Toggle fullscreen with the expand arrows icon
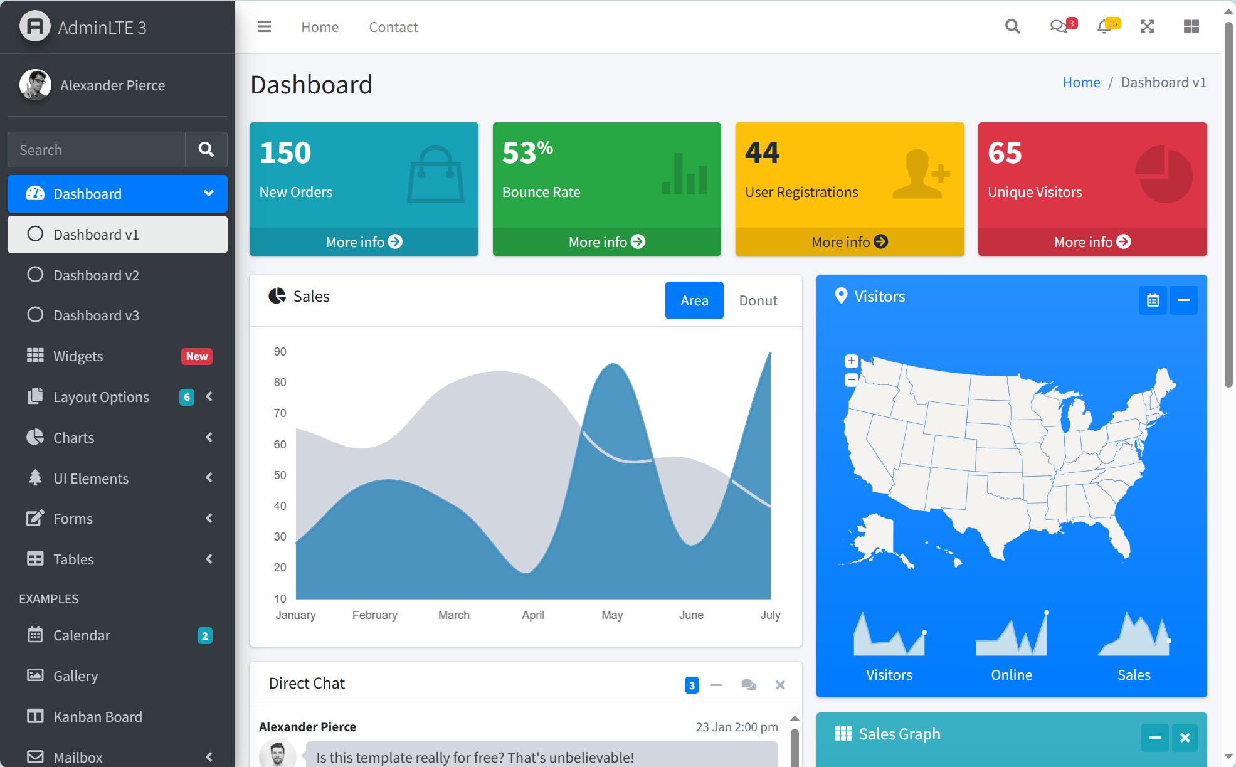The height and width of the screenshot is (767, 1236). point(1147,27)
